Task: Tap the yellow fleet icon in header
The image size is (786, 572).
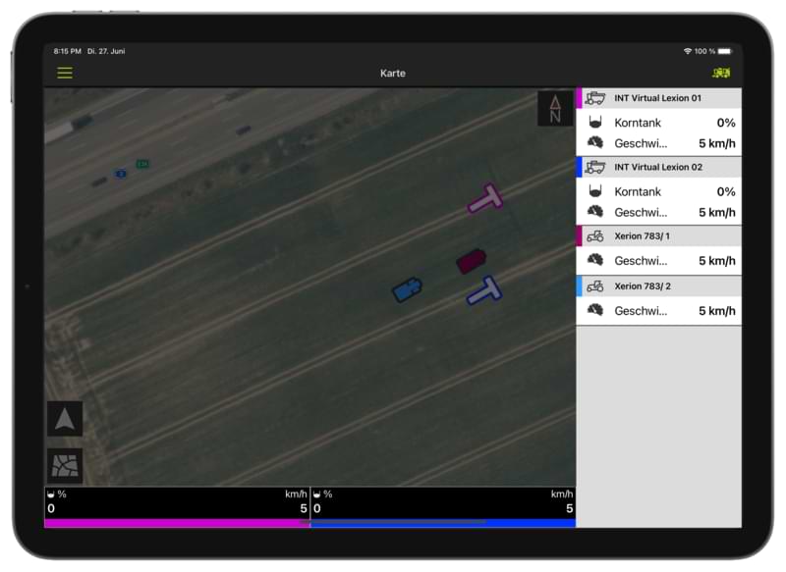Action: click(721, 74)
